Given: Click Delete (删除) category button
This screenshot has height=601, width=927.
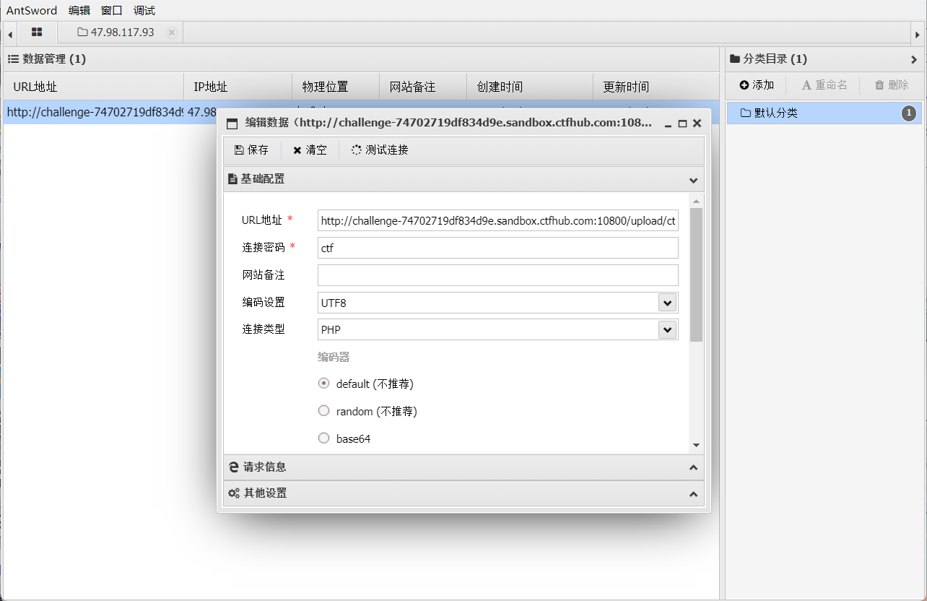Looking at the screenshot, I should (x=892, y=85).
